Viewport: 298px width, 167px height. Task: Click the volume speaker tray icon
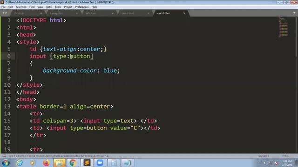coord(265,163)
